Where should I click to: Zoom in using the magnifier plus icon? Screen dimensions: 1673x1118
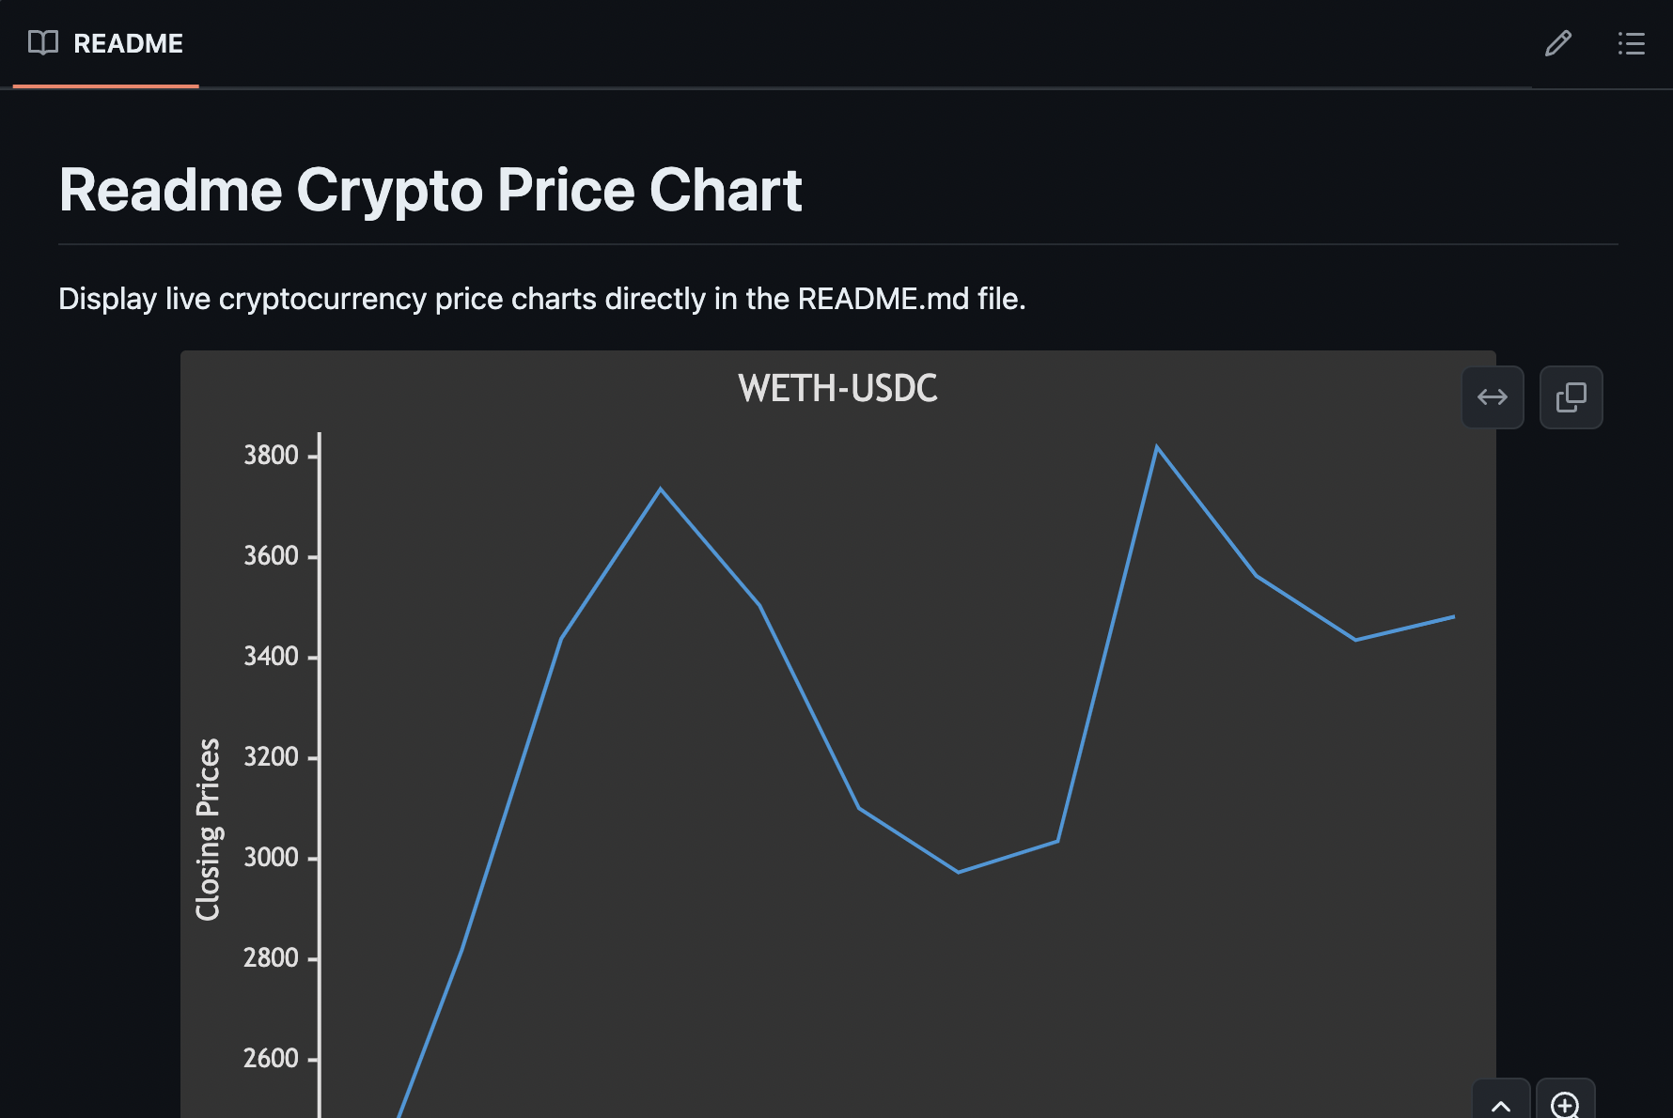pos(1566,1104)
